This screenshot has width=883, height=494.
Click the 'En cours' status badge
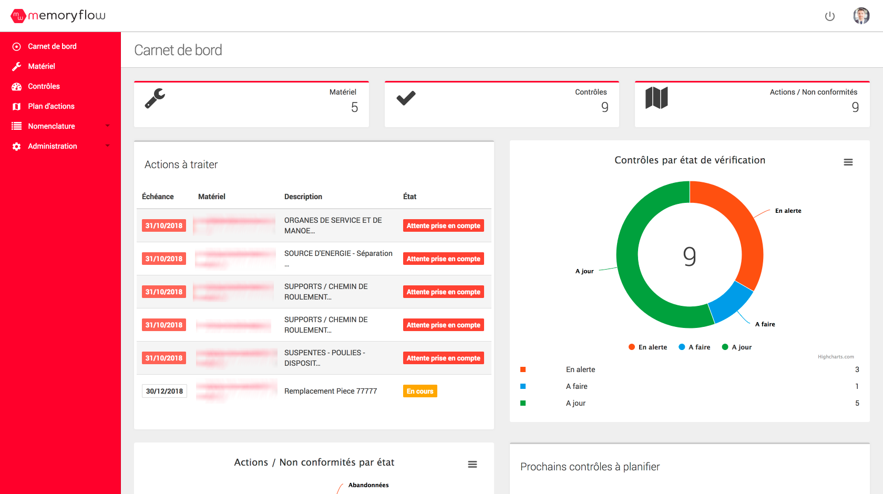tap(420, 391)
